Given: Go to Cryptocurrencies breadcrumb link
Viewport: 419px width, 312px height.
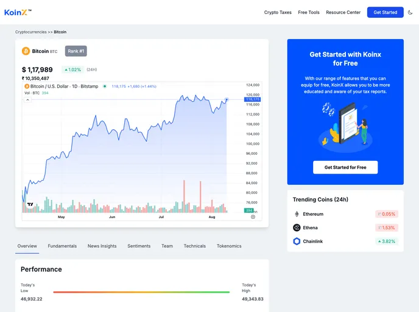Looking at the screenshot, I should pyautogui.click(x=30, y=32).
